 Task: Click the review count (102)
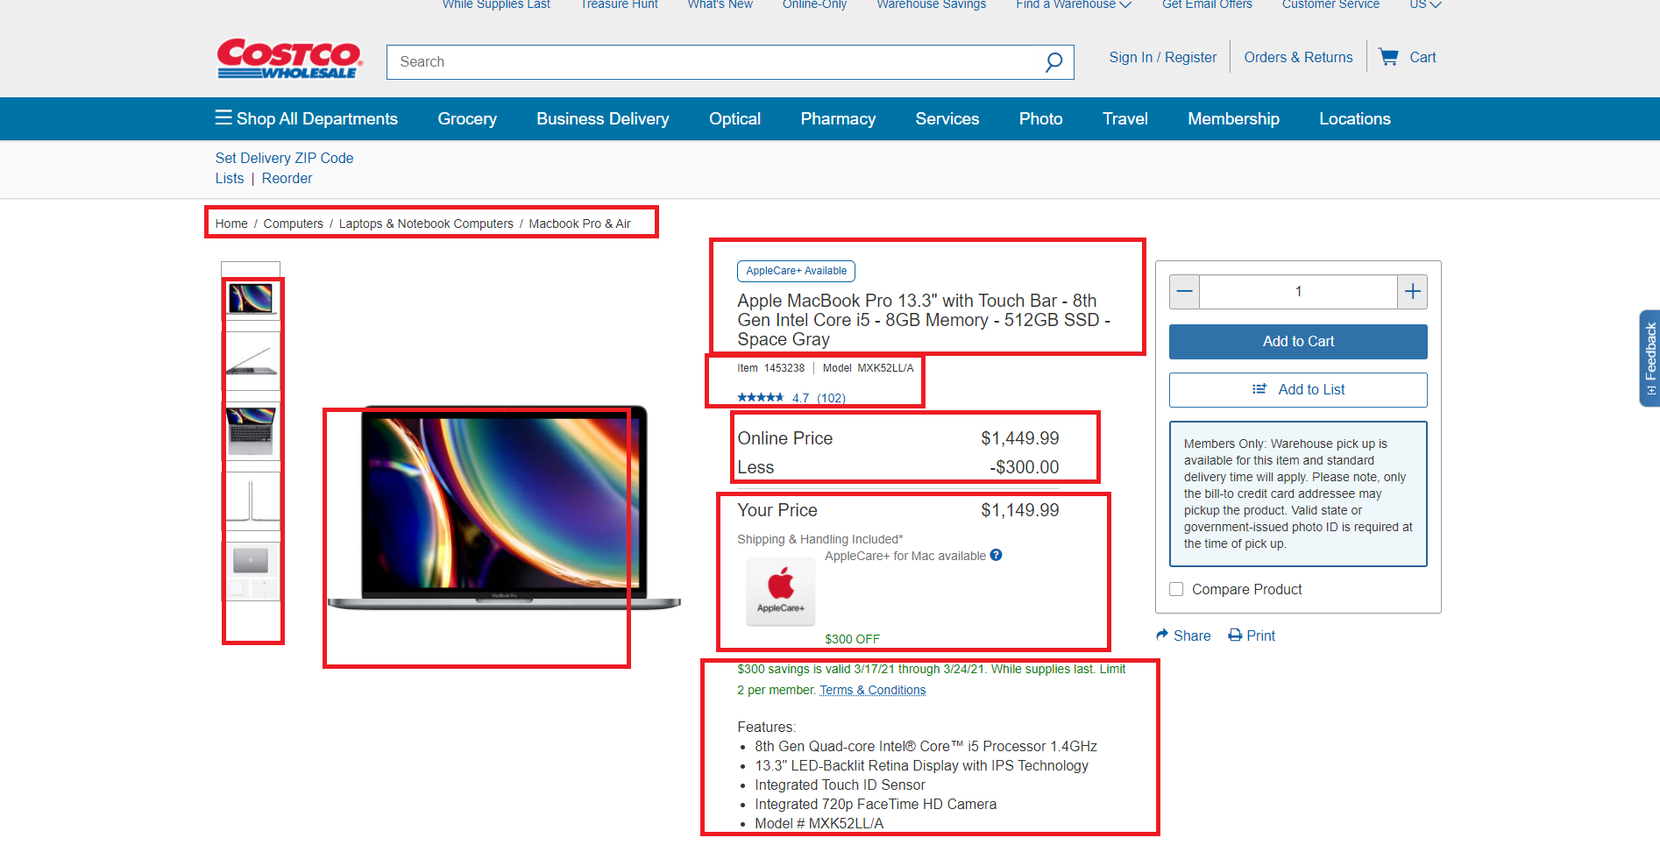click(832, 398)
